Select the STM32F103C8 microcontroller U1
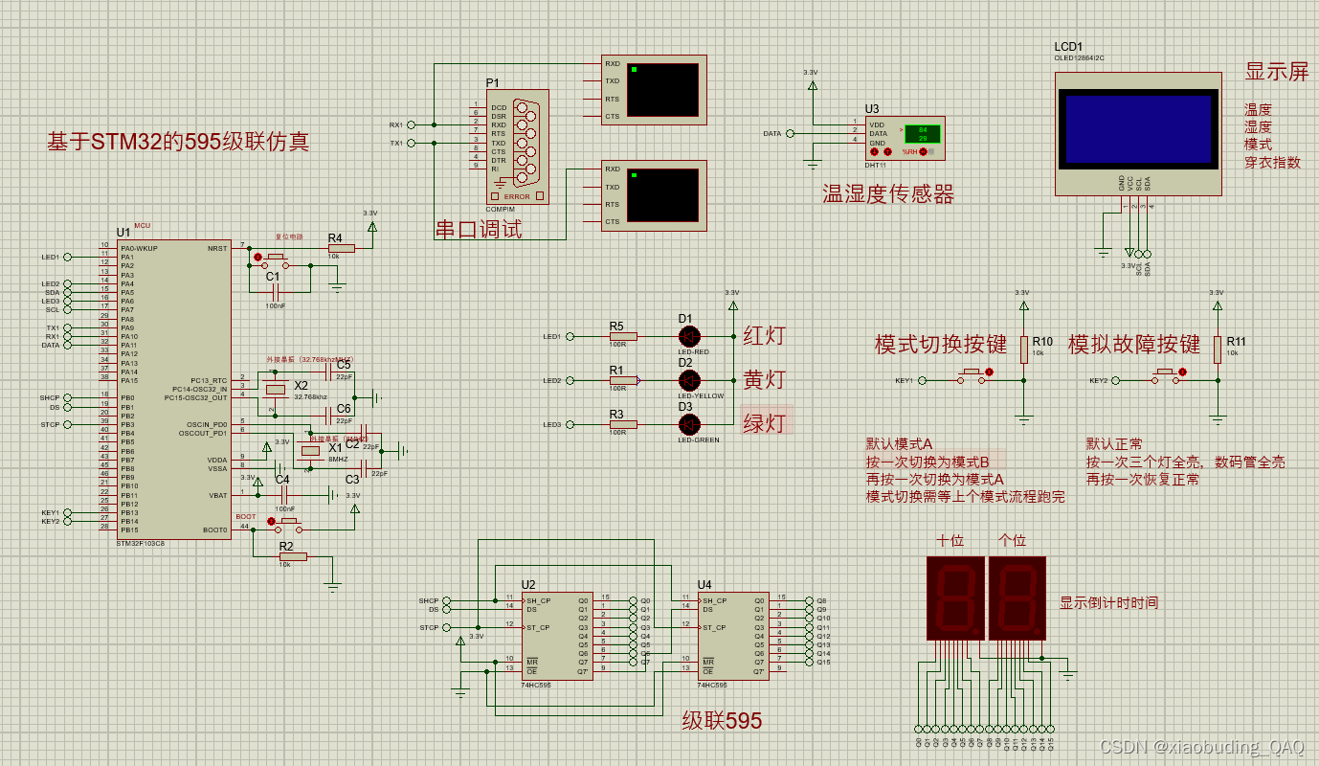The height and width of the screenshot is (766, 1319). pyautogui.click(x=173, y=388)
